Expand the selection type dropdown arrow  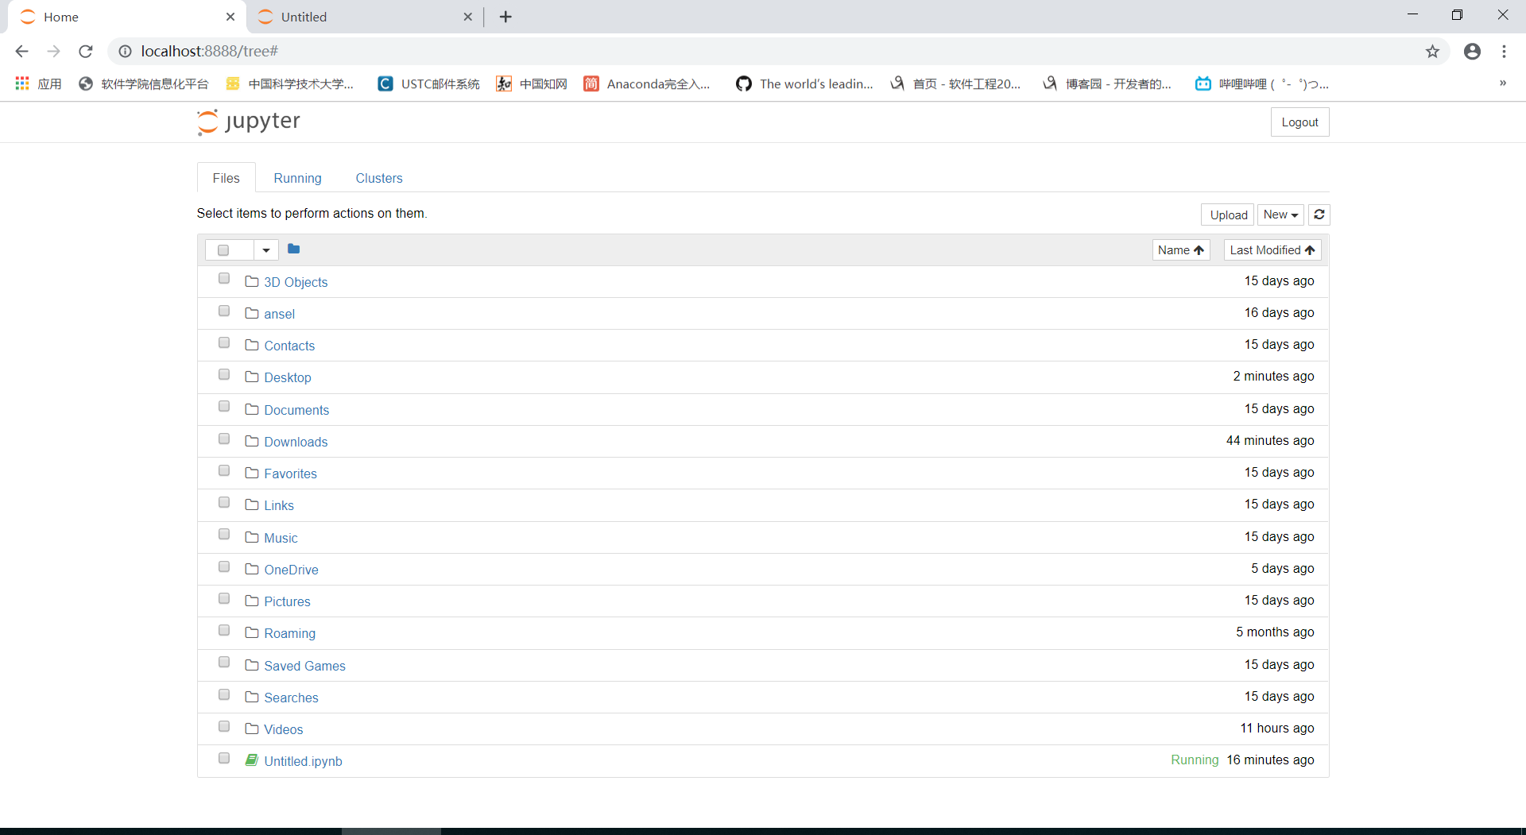tap(266, 250)
